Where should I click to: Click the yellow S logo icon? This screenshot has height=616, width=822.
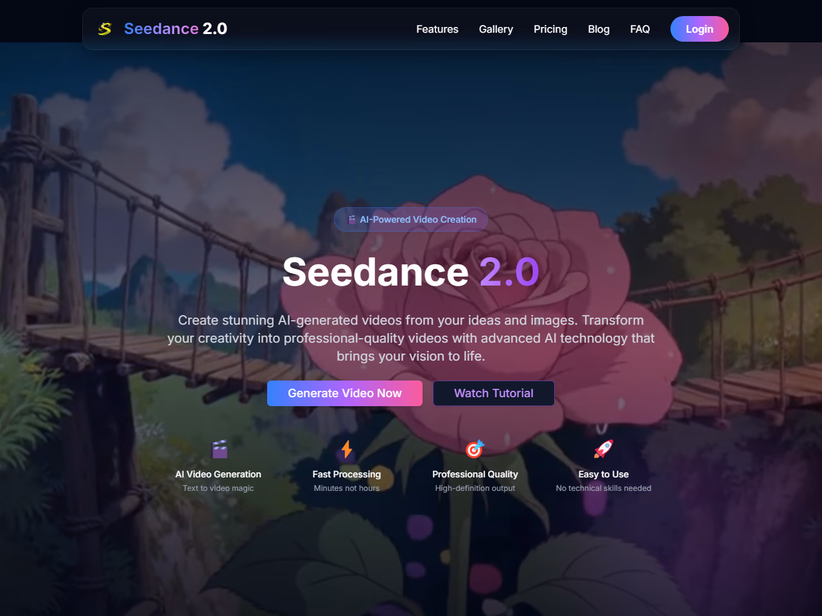(x=105, y=29)
